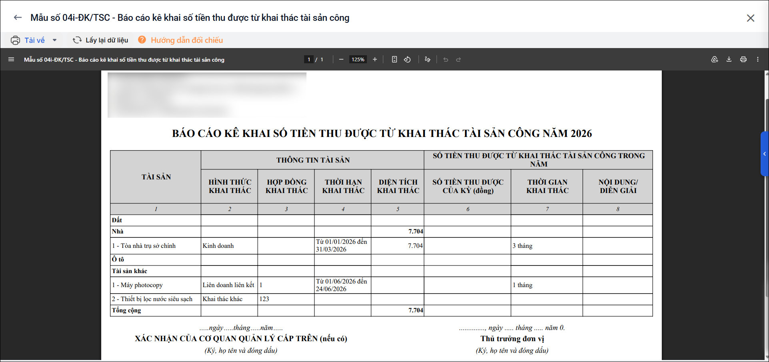
Task: Click the HÌNH THỨC KHAI THÁC column header
Action: 230,186
